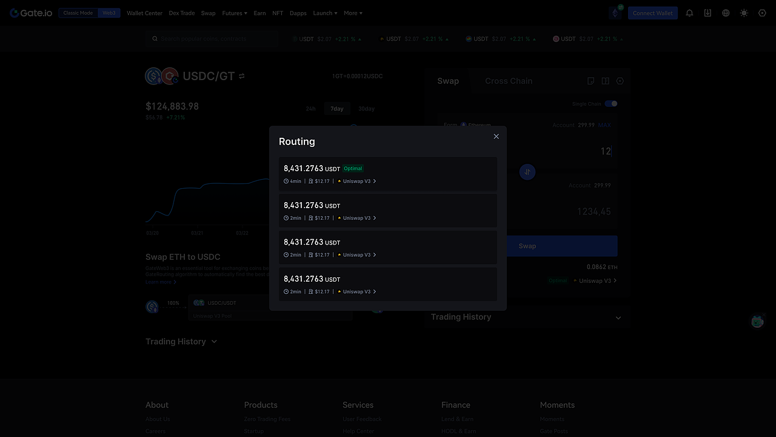
Task: Open swap panel hexagon settings icon
Action: (x=620, y=81)
